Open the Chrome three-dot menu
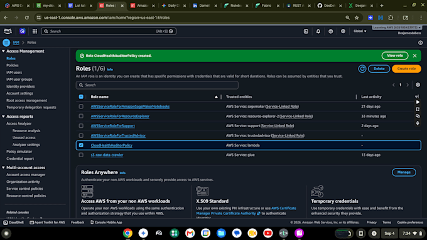The image size is (427, 240). [421, 18]
